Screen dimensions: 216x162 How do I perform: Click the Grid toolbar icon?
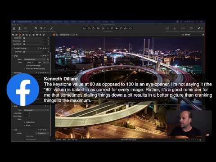[x=167, y=28]
